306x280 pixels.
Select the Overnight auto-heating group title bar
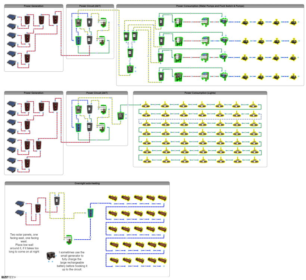pos(87,183)
